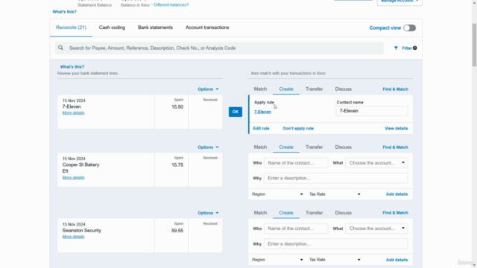Switch to the Cash coding tab

click(x=112, y=28)
